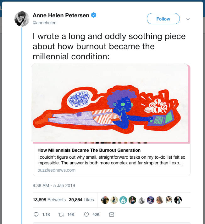Click the envelope direct message icon
Viewport: 205px width, 224px height.
pyautogui.click(x=111, y=215)
